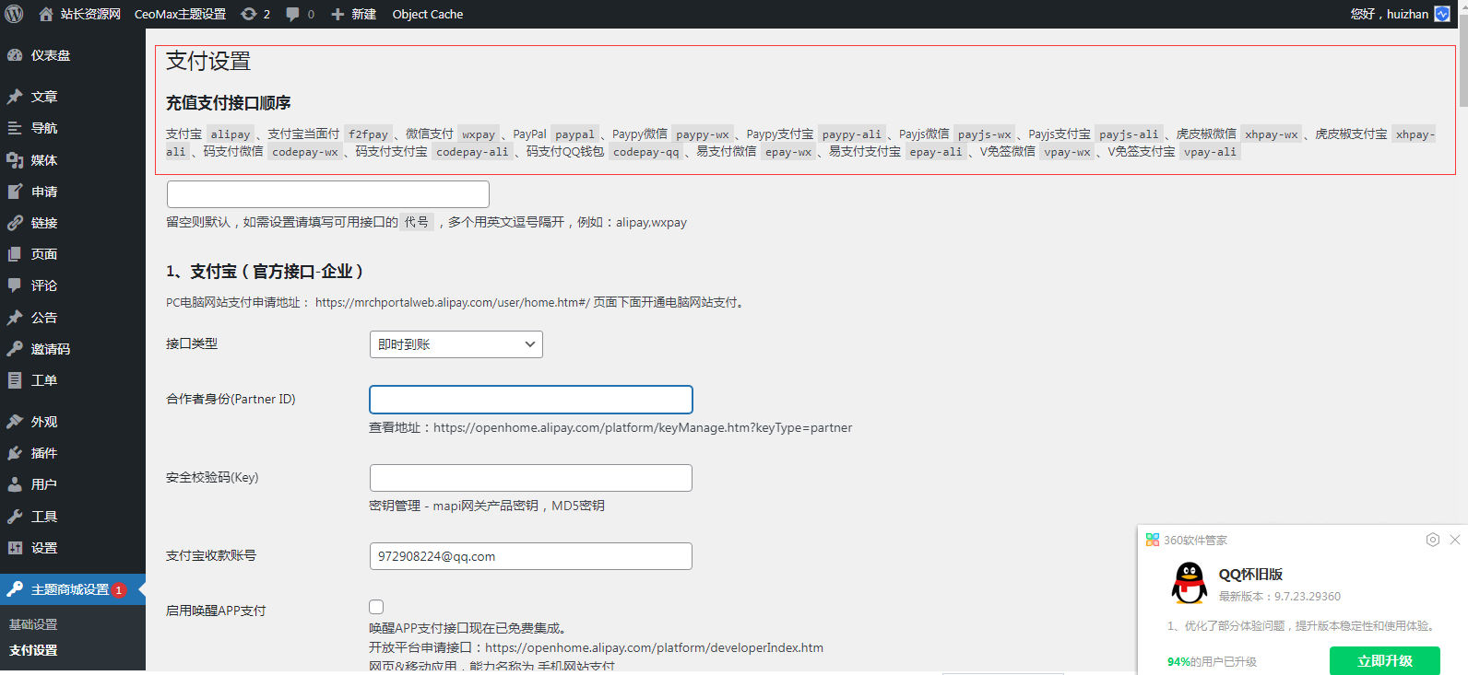Open Object Cache in admin bar
This screenshot has height=675, width=1468.
[x=428, y=14]
